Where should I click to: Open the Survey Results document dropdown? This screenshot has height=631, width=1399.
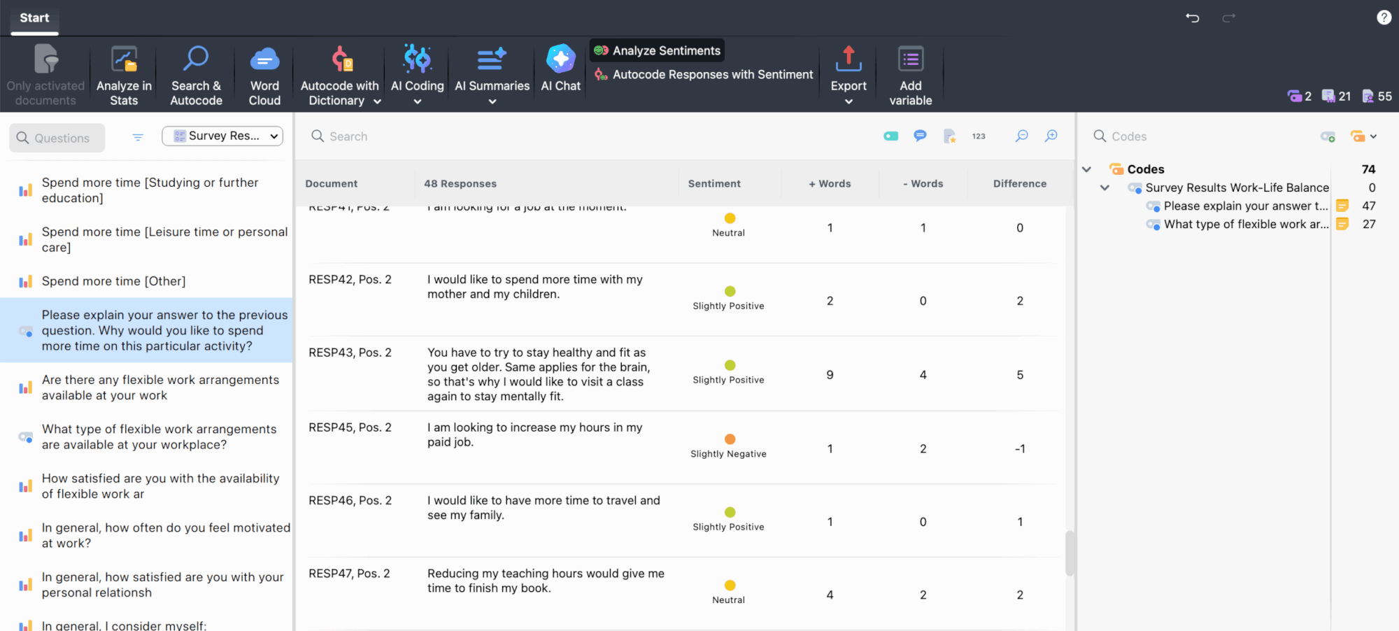tap(222, 136)
